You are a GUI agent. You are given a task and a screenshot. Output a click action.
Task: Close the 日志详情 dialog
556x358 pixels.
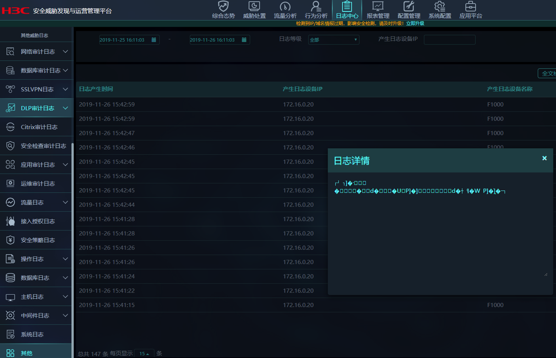pyautogui.click(x=545, y=158)
